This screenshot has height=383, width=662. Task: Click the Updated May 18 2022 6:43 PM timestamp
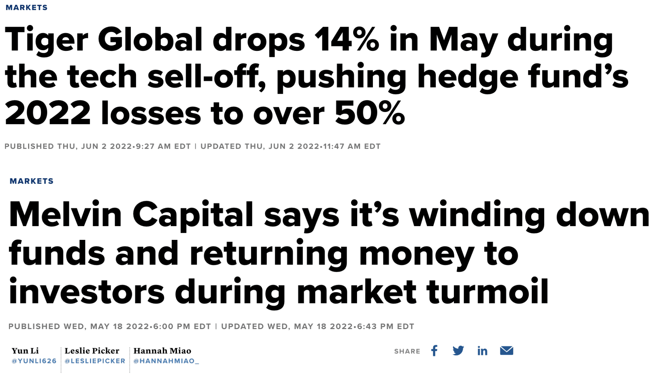pos(317,327)
